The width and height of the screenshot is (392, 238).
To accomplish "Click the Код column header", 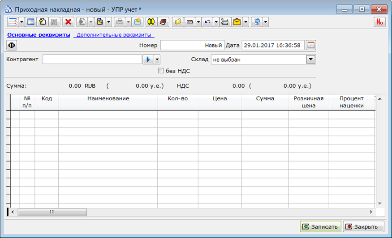I will (x=47, y=102).
